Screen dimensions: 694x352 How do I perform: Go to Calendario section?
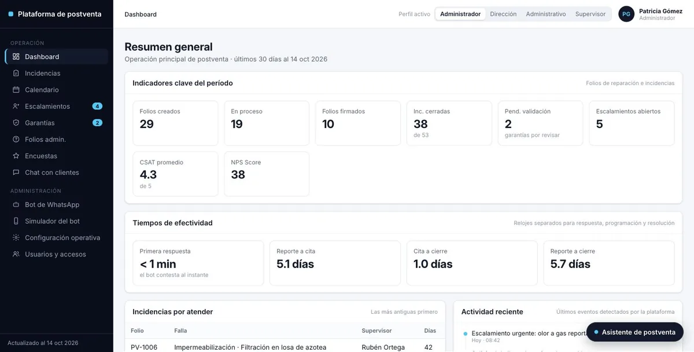(x=57, y=90)
